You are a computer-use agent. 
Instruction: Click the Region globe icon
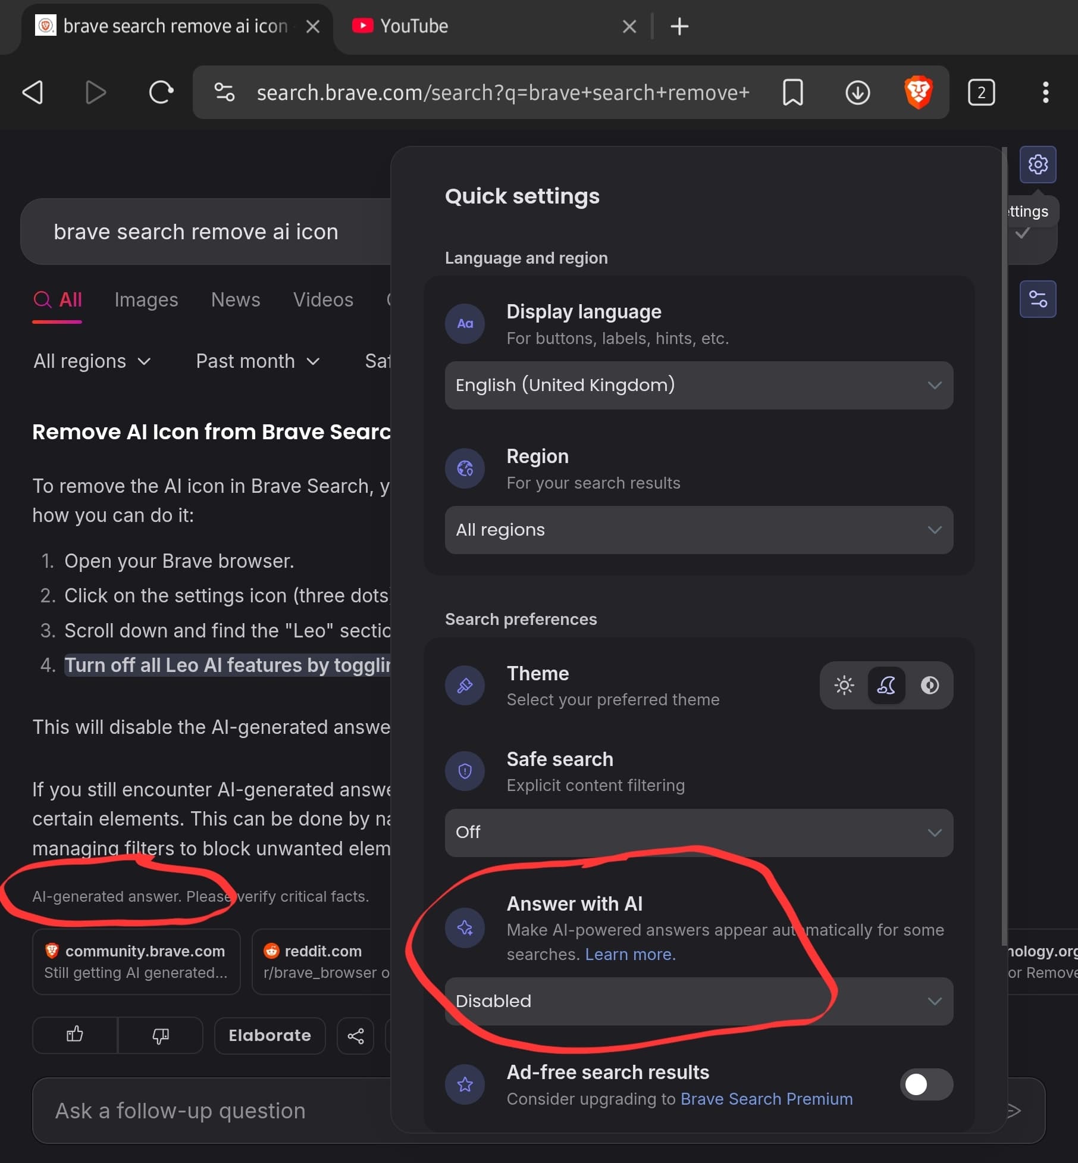coord(465,468)
